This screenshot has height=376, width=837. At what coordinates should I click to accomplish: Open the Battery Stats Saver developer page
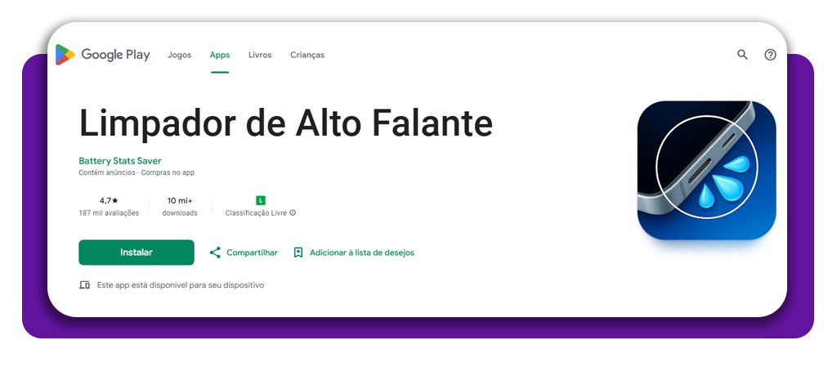tap(120, 161)
